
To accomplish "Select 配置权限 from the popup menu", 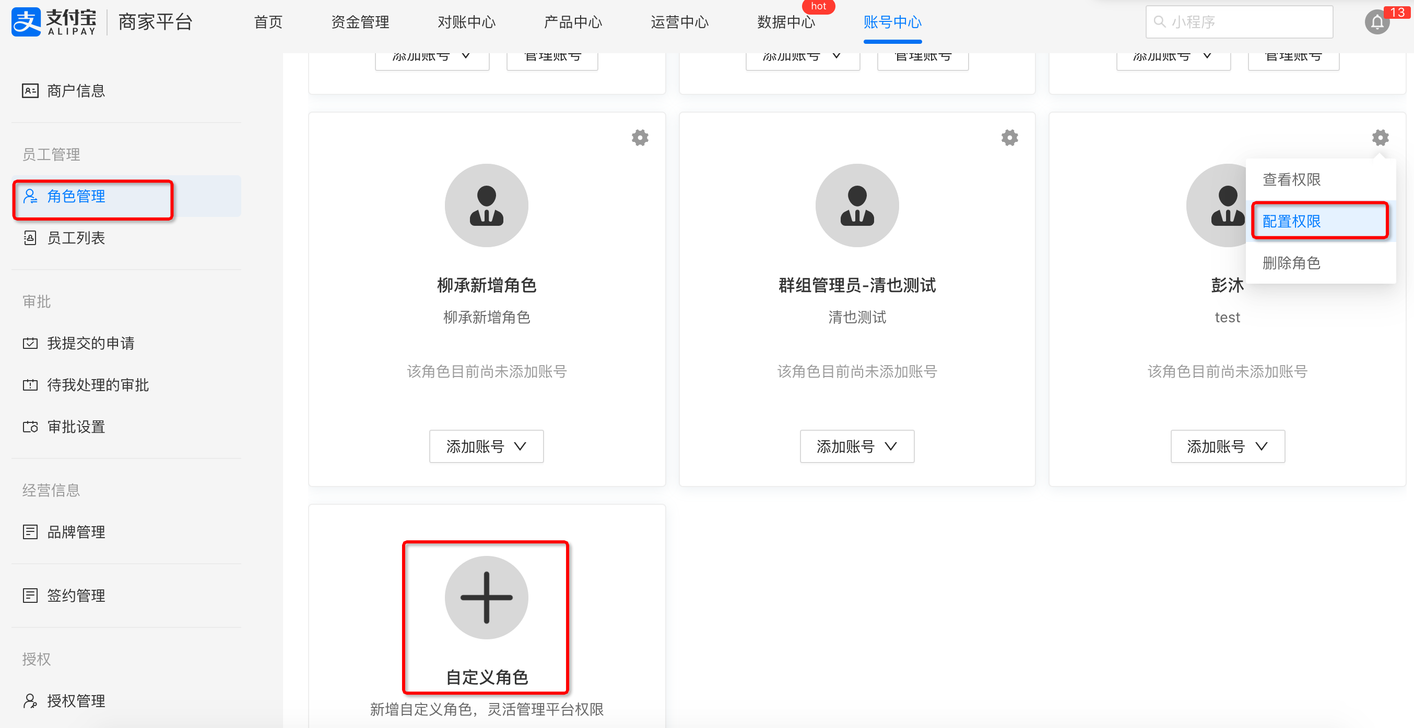I will coord(1291,221).
